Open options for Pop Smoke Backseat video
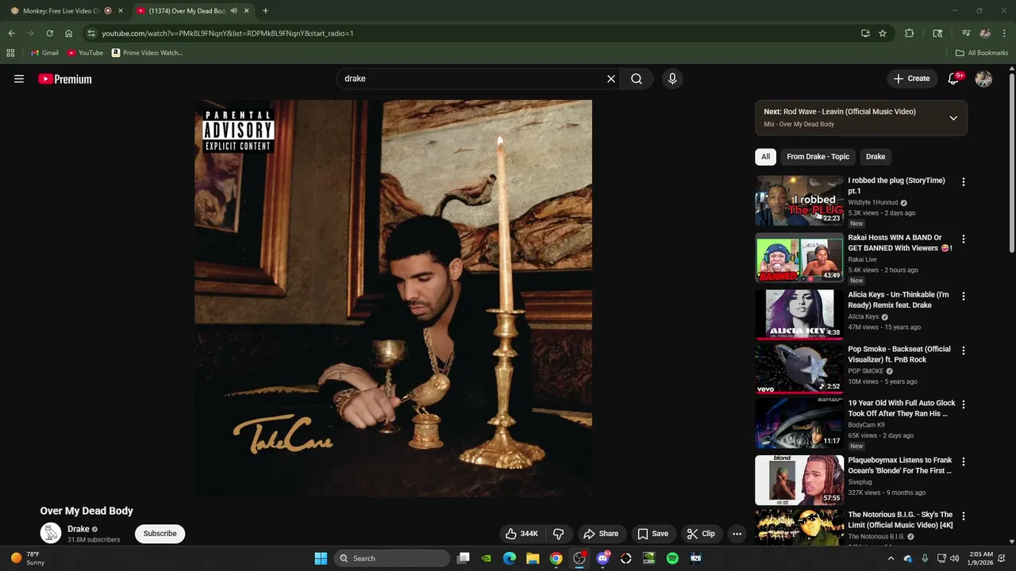Viewport: 1016px width, 571px height. tap(964, 351)
